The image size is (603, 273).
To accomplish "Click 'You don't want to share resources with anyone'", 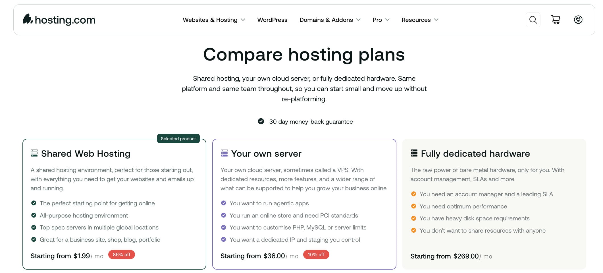I will pyautogui.click(x=483, y=231).
